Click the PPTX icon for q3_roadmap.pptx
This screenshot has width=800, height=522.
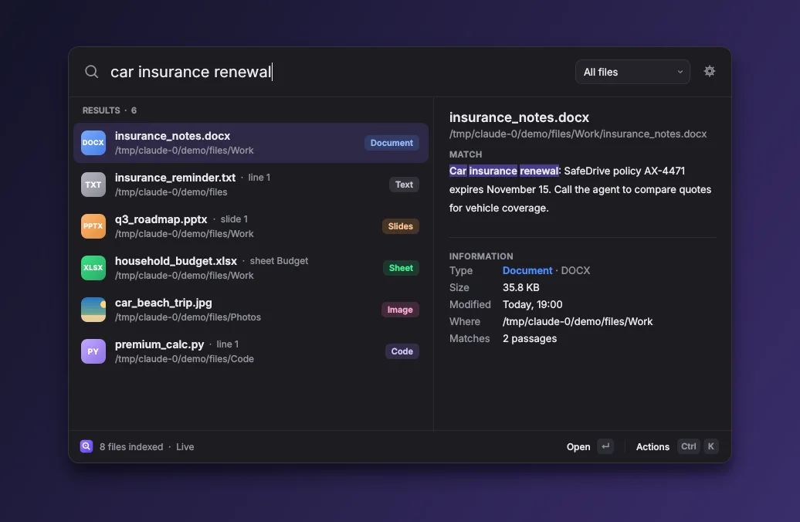(93, 226)
